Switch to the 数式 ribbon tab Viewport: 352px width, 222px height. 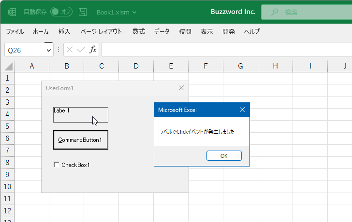(x=138, y=31)
